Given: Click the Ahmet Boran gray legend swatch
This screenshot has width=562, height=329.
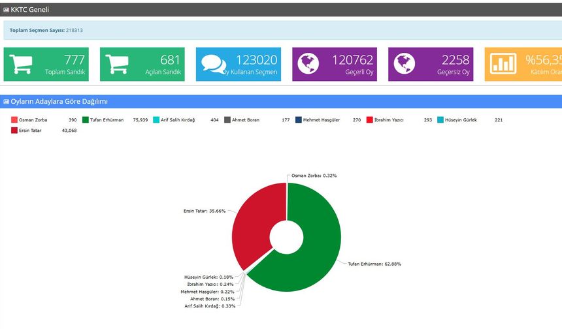Looking at the screenshot, I should 227,120.
